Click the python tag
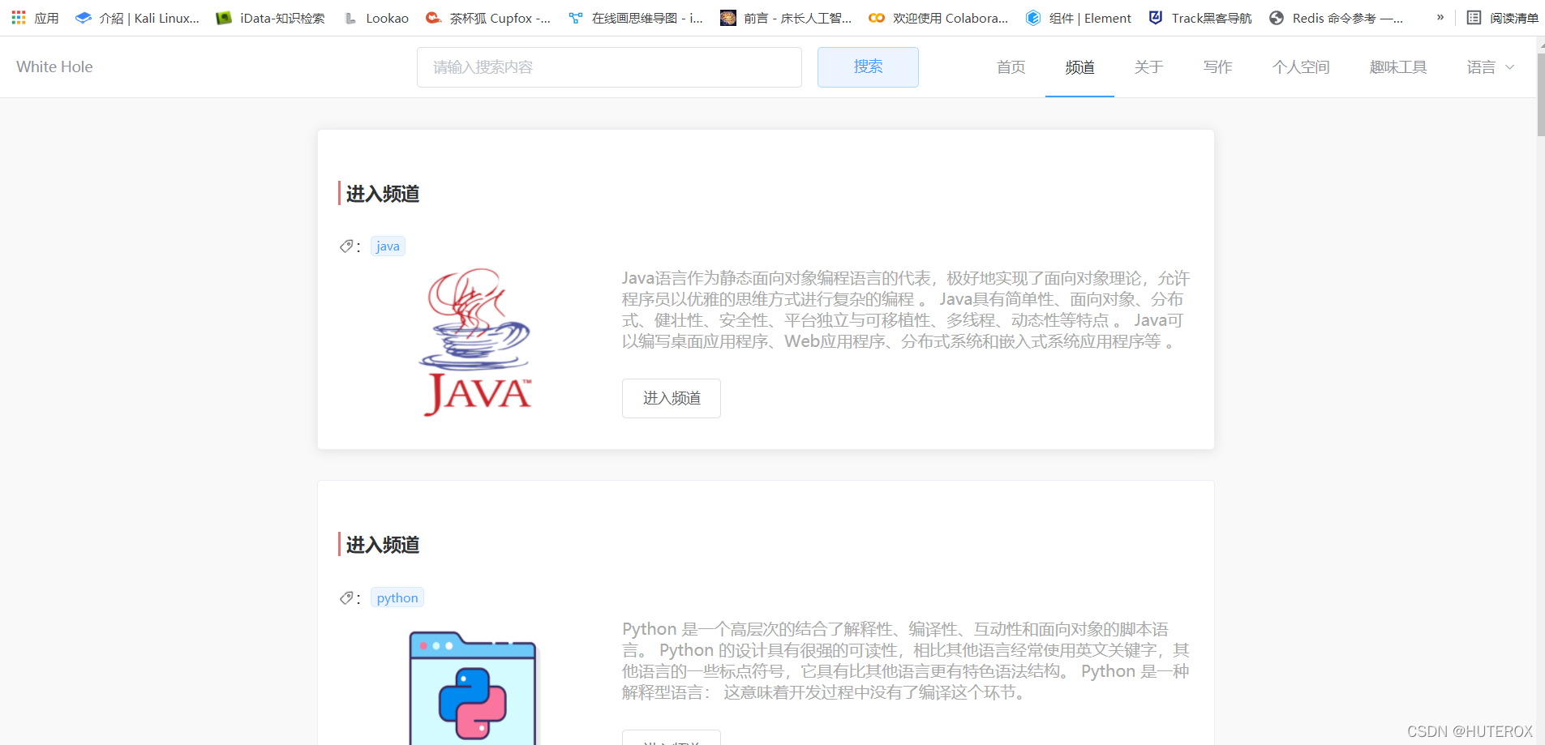 (x=397, y=597)
